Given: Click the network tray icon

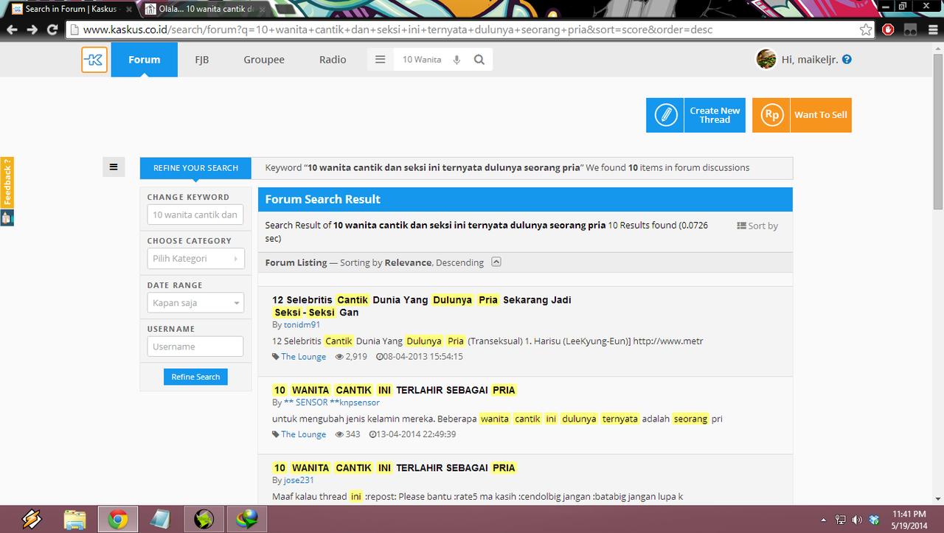Looking at the screenshot, I should point(840,520).
